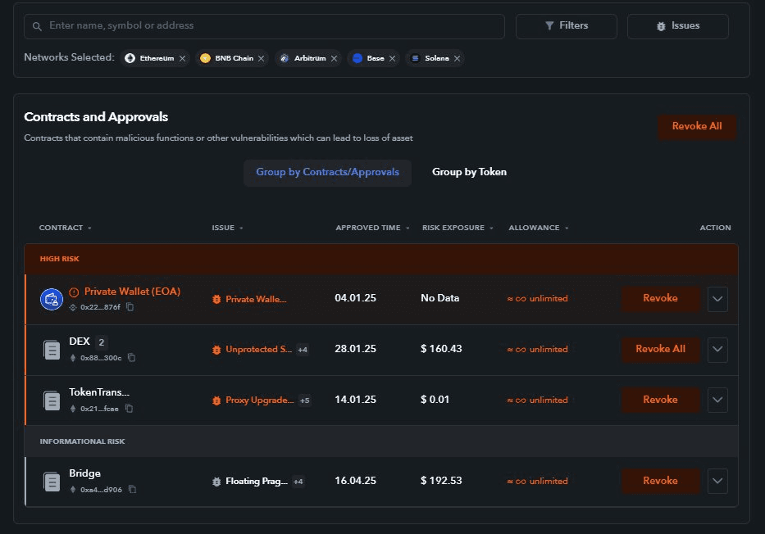The image size is (765, 534).
Task: Expand the Bridge approval row
Action: point(717,481)
